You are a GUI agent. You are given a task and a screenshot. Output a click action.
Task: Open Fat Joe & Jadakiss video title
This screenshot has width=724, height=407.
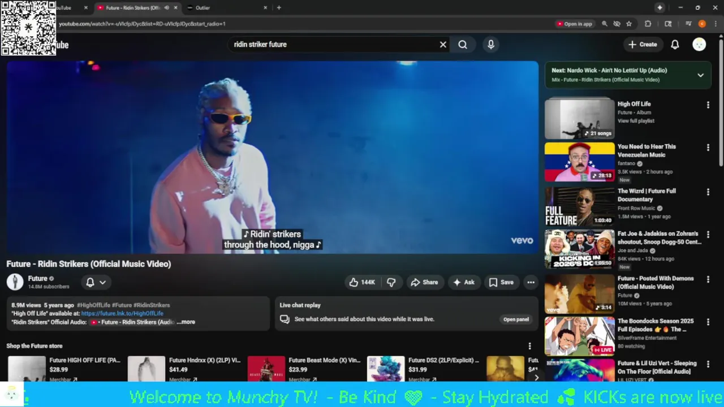point(659,237)
